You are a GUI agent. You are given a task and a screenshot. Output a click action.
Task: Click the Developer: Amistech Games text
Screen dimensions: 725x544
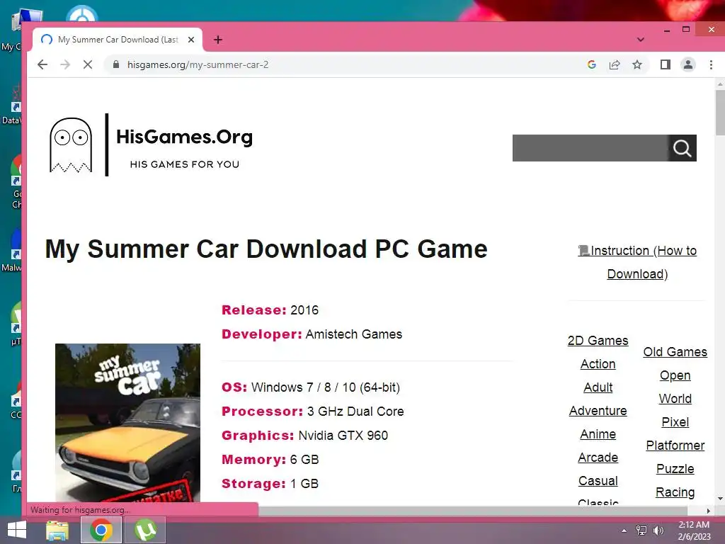click(312, 334)
